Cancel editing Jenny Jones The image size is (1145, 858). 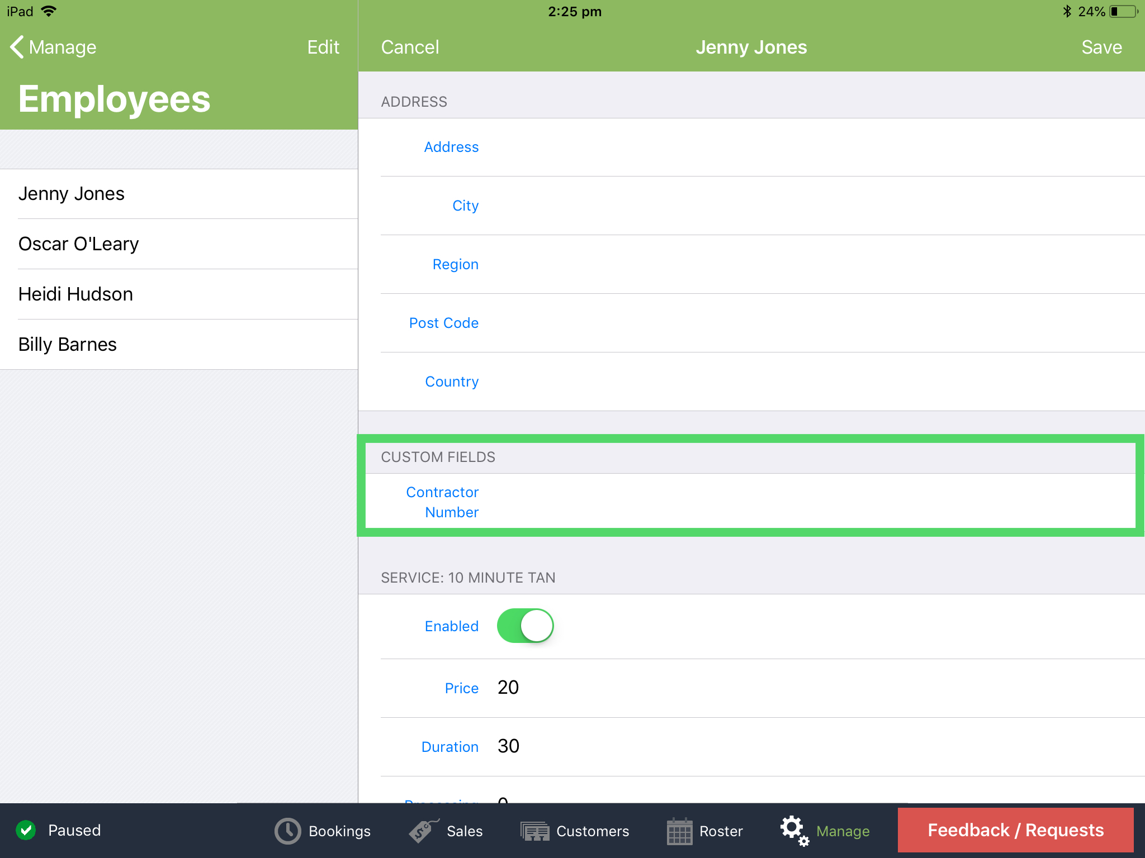point(410,47)
